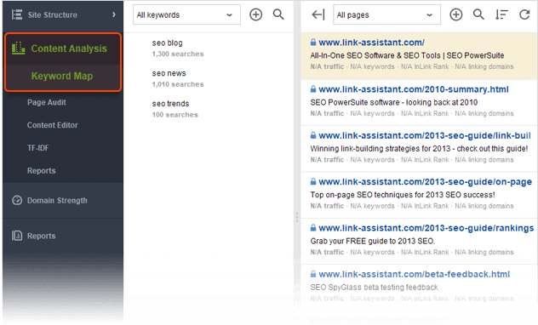Click 'Grab your FREE guide to 2013 SEO.'
This screenshot has width=538, height=325.
pyautogui.click(x=373, y=242)
